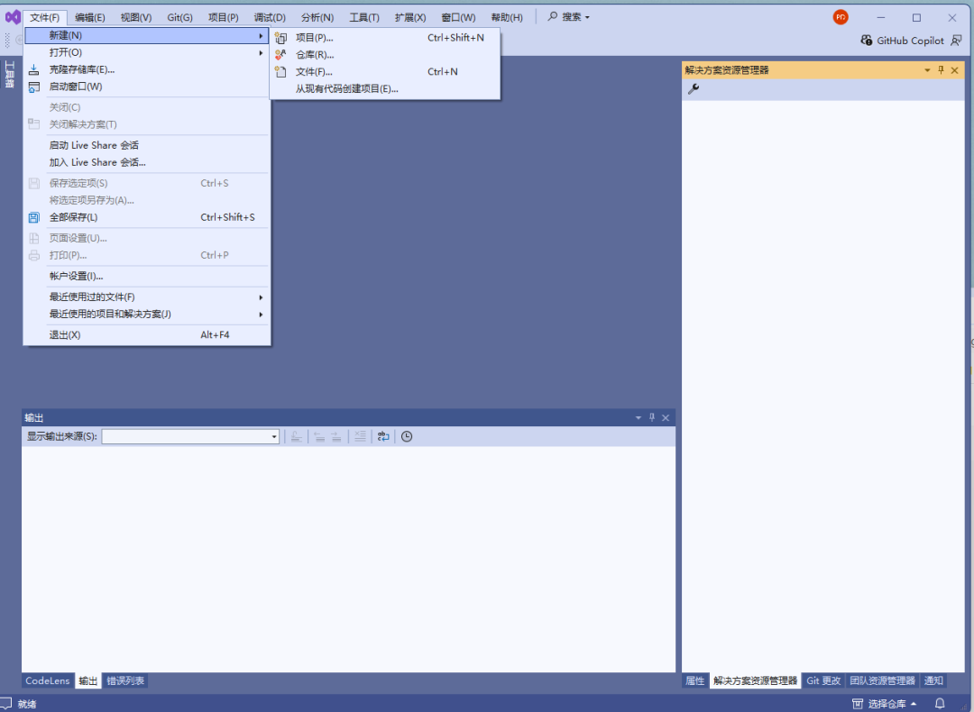Close the Solution Explorer panel

955,70
